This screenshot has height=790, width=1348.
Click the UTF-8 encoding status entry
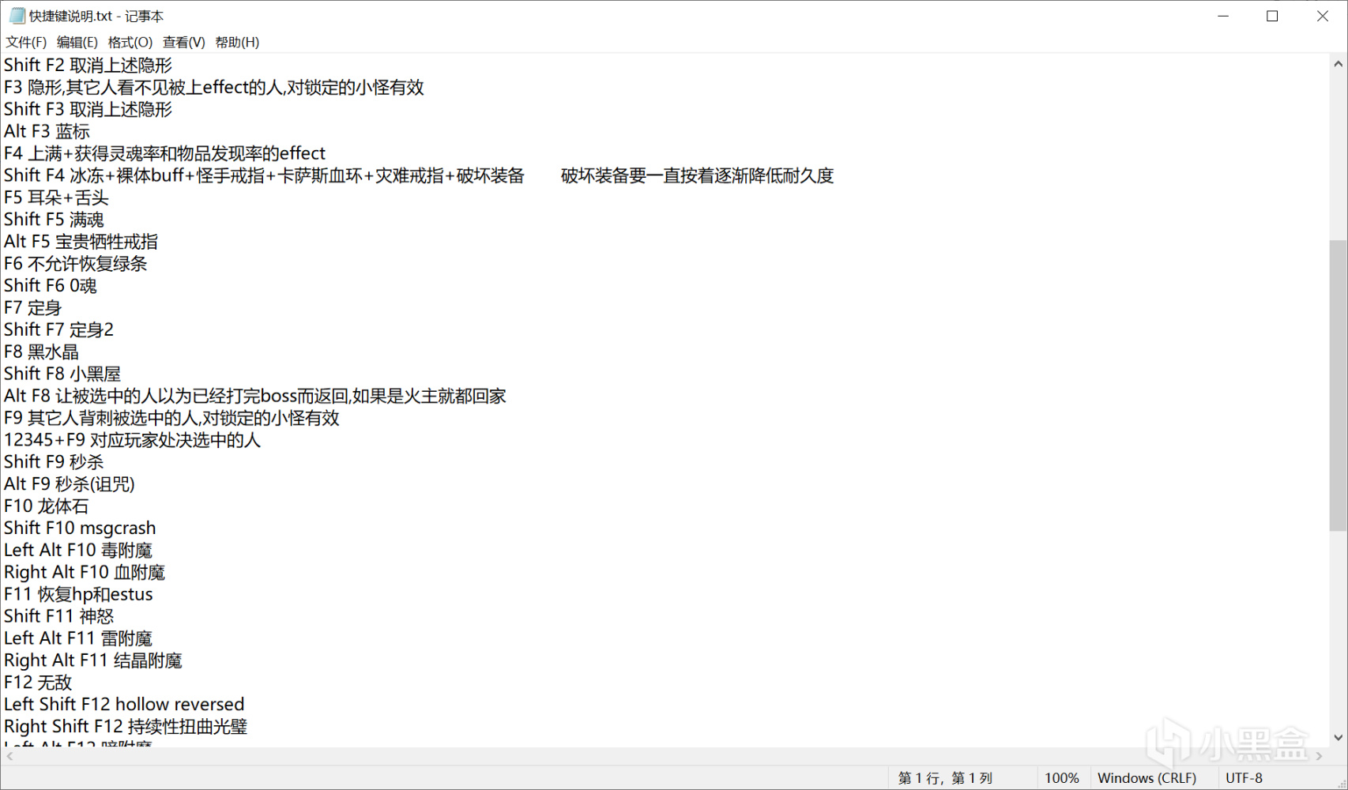1244,778
